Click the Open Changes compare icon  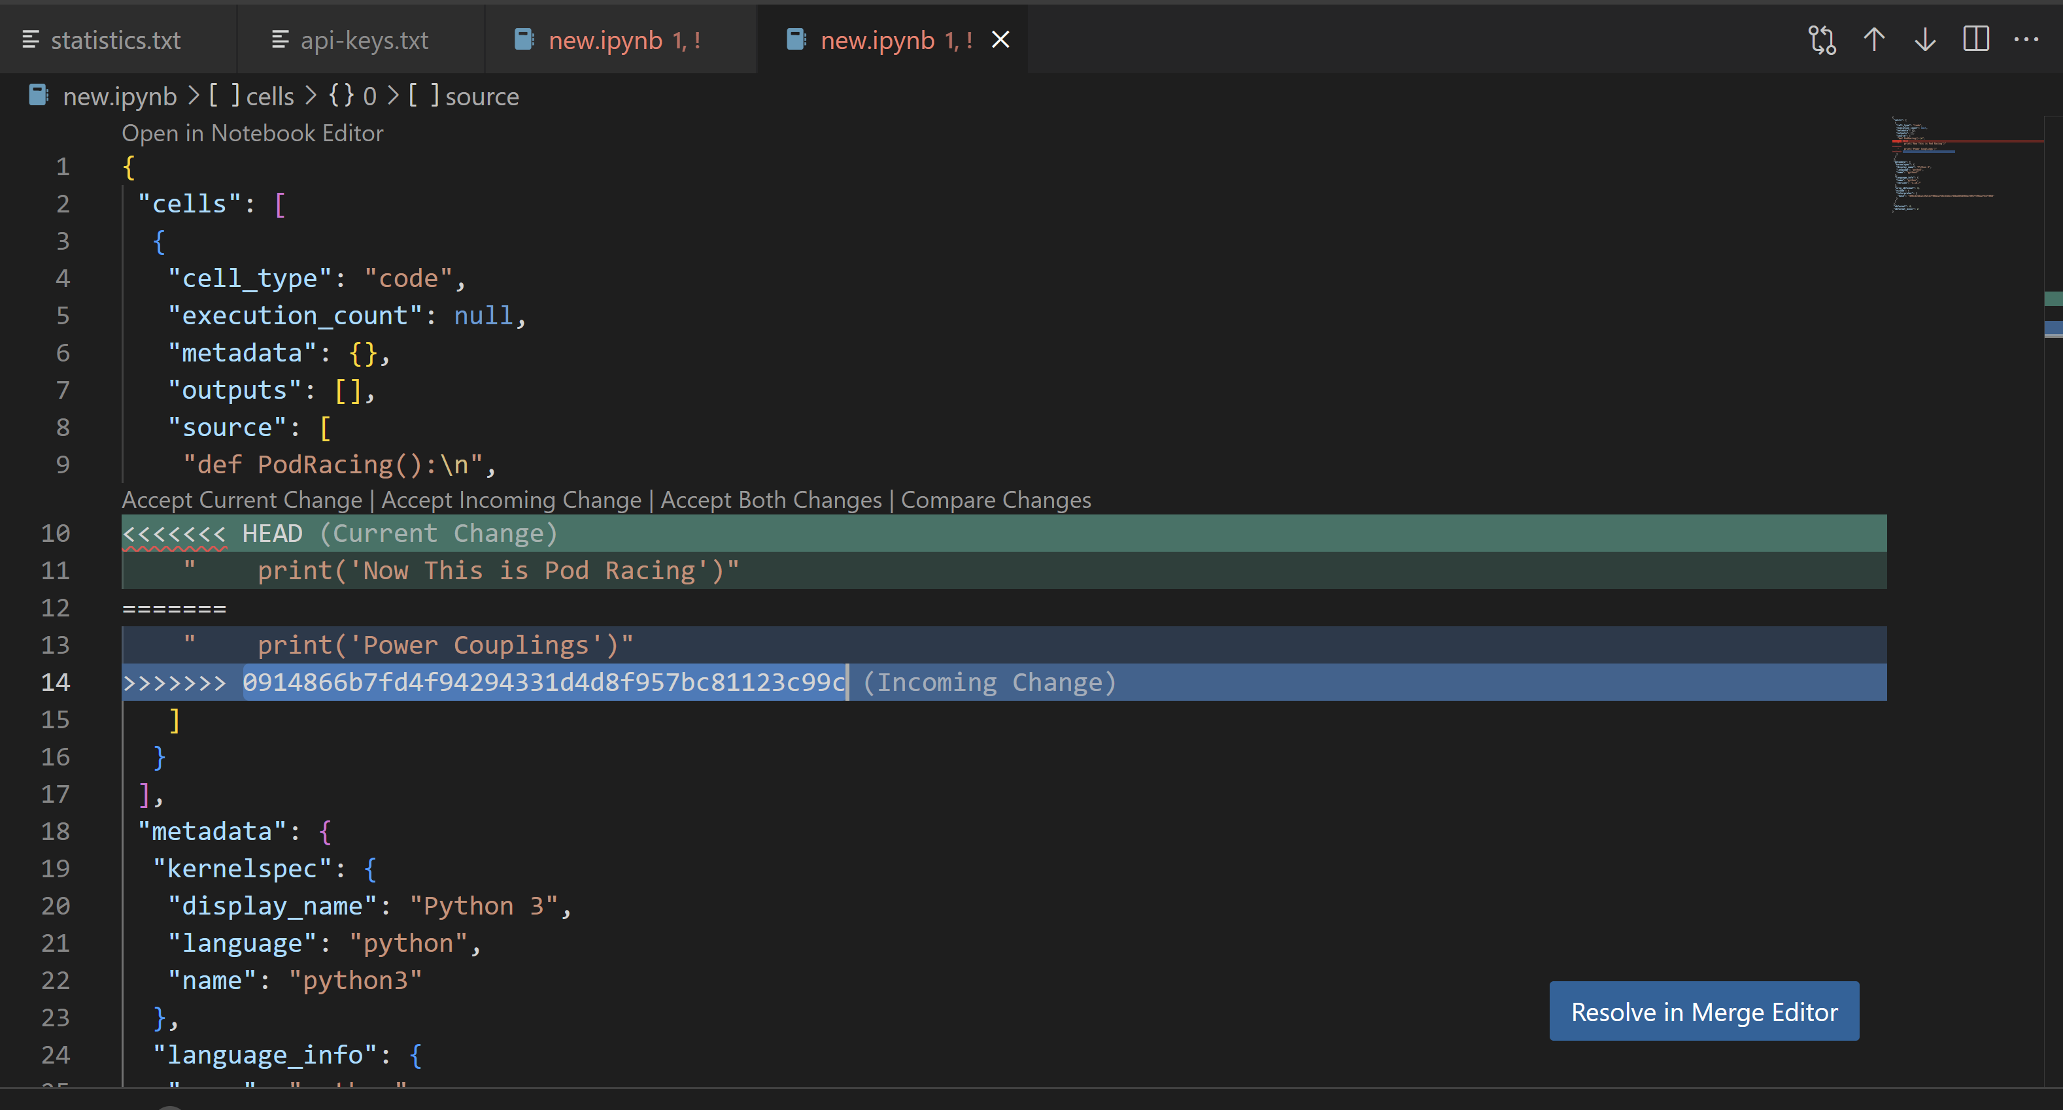pos(1822,39)
